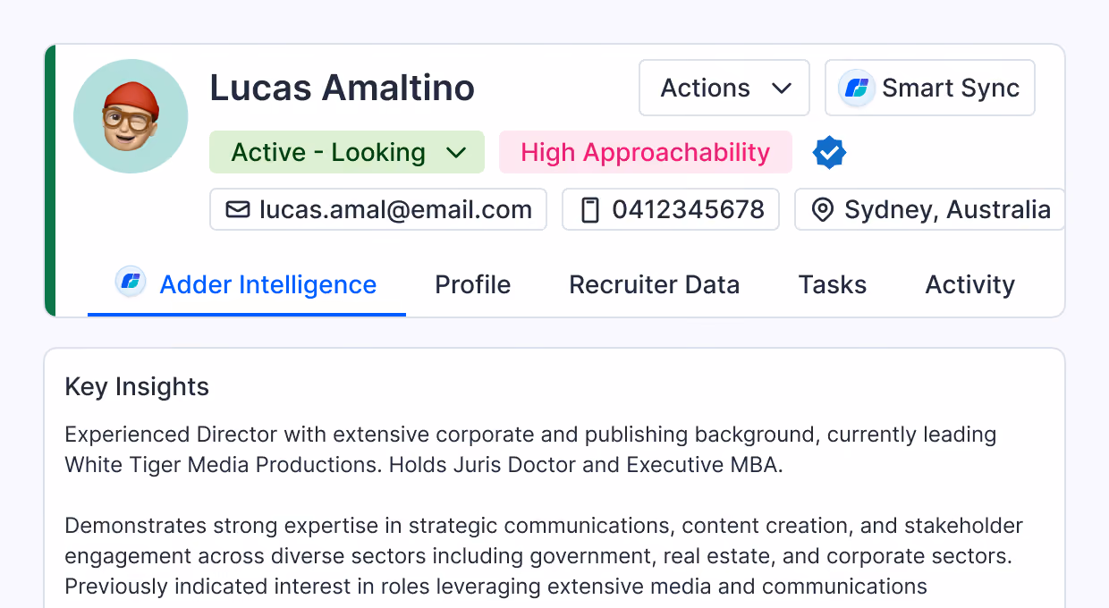This screenshot has height=608, width=1109.
Task: Click the Key Insights heading
Action: pyautogui.click(x=137, y=387)
